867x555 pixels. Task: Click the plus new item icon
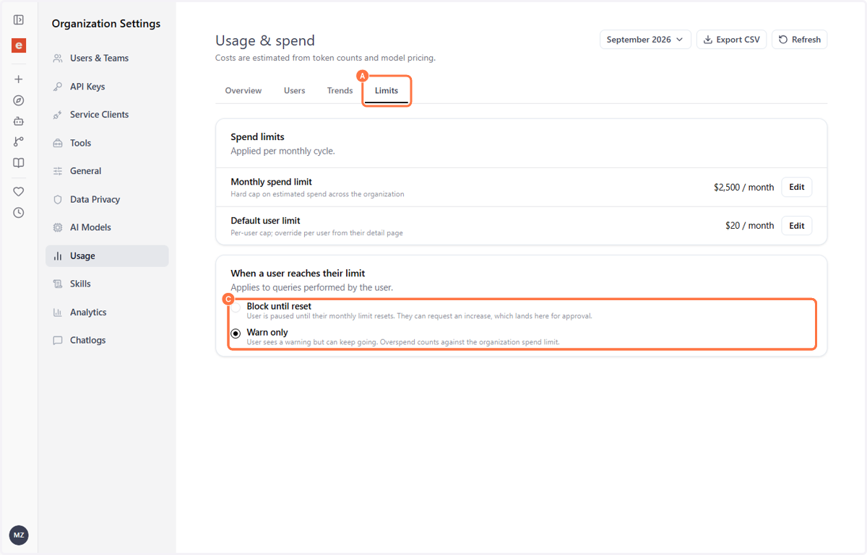pyautogui.click(x=19, y=79)
